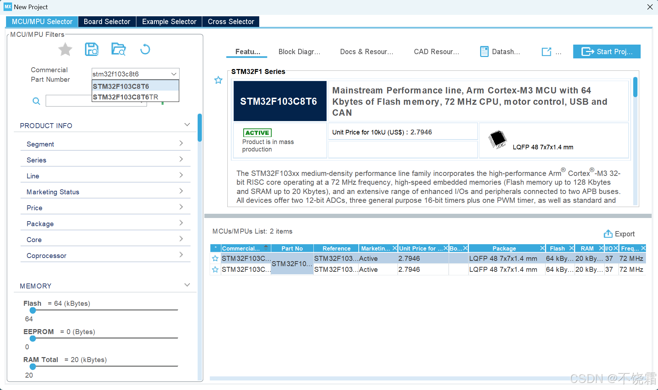Open the Features tab
The image size is (658, 390).
248,52
